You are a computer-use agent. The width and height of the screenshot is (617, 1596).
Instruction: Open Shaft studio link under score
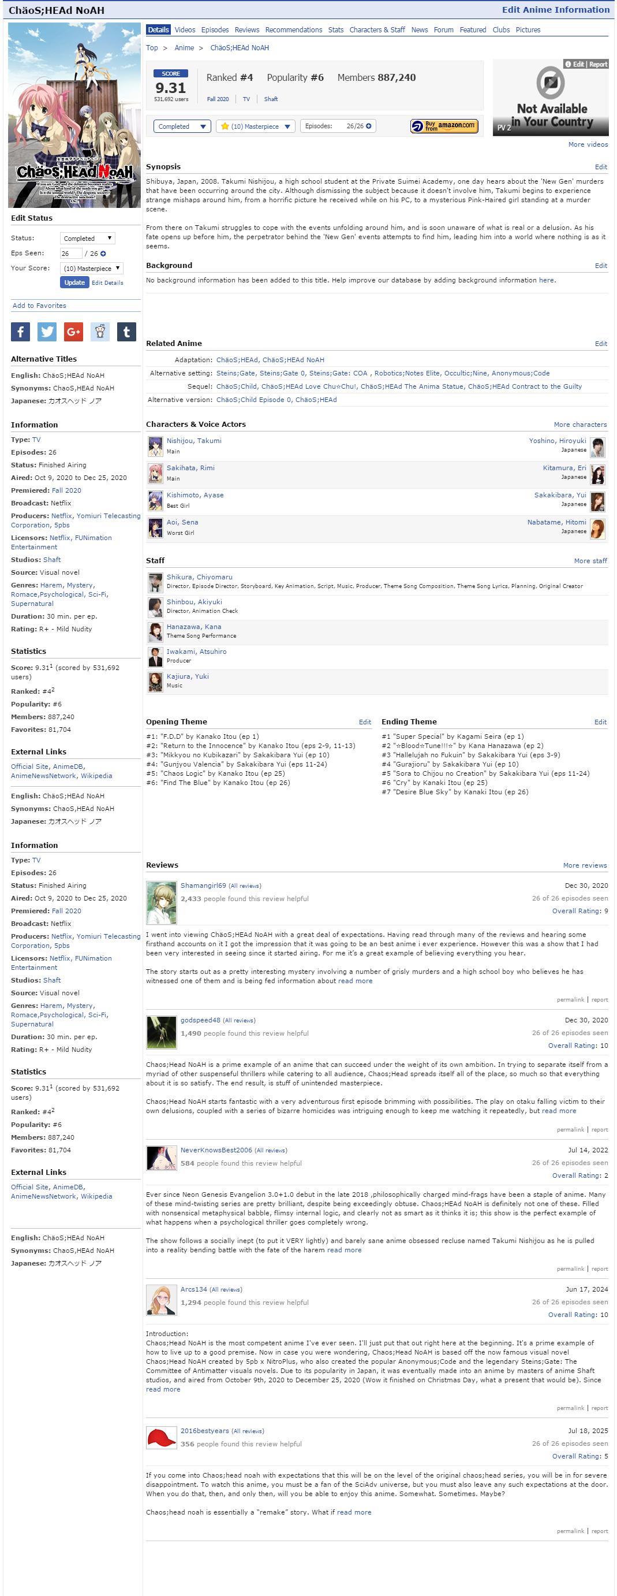pos(271,99)
